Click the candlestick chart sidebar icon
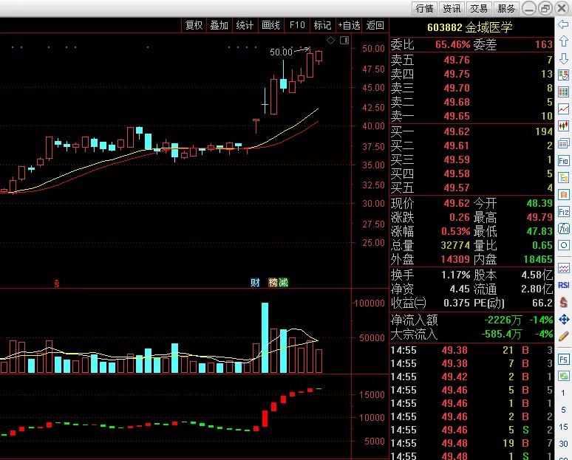The image size is (572, 460). click(563, 126)
